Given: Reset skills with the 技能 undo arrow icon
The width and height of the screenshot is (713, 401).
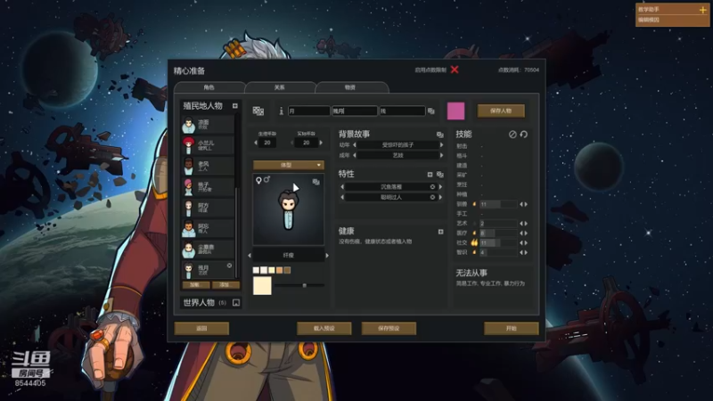Looking at the screenshot, I should [x=524, y=135].
